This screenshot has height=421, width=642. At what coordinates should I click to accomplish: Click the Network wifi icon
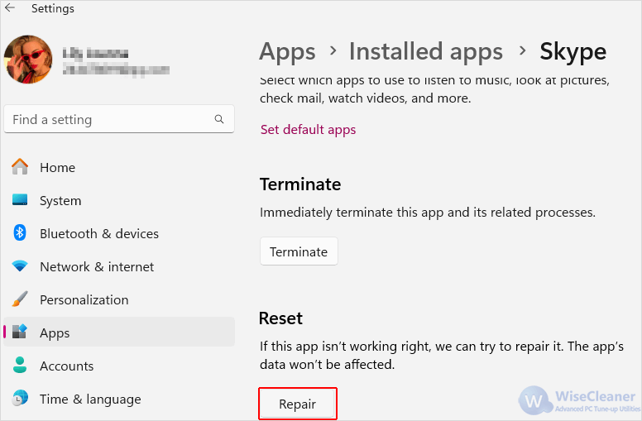[x=20, y=266]
